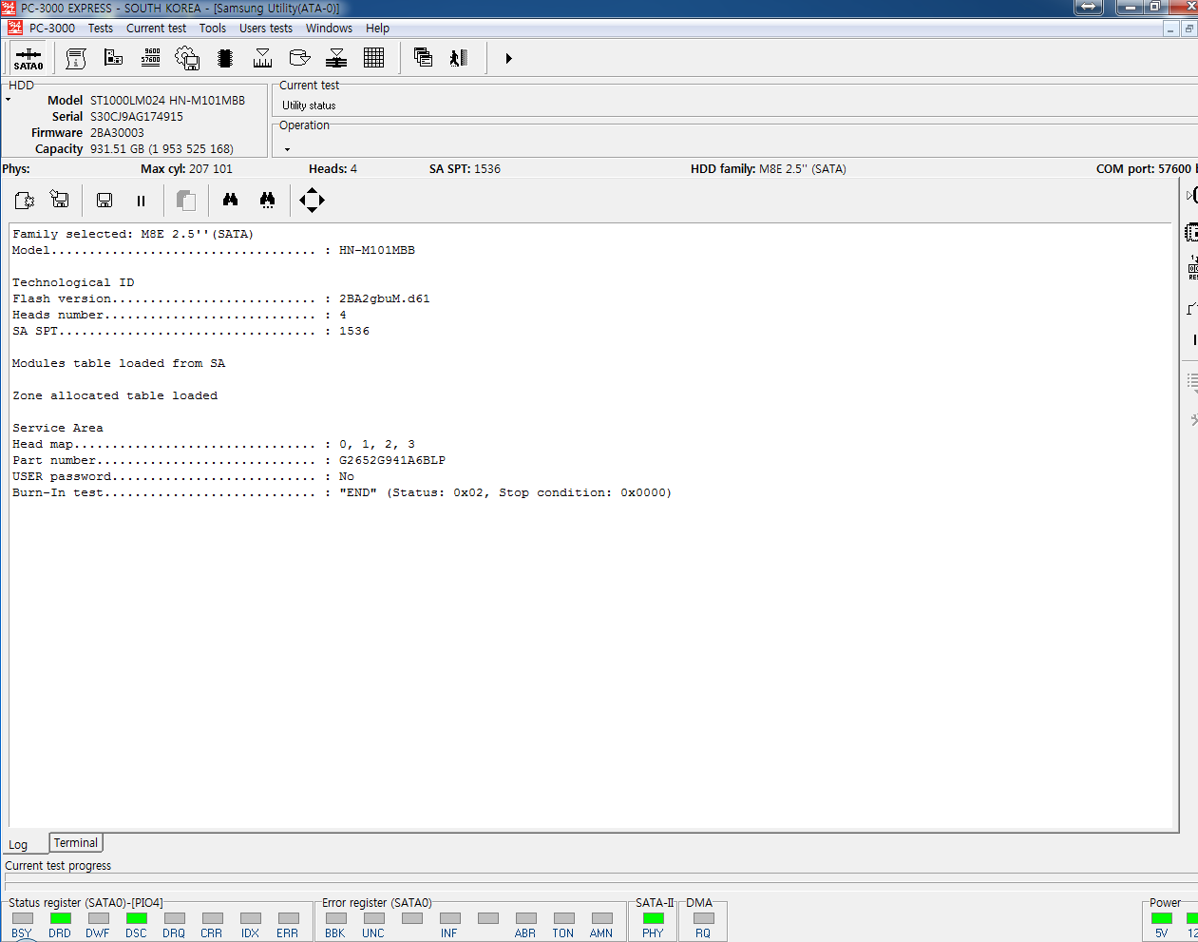
Task: Click the ABR error register indicator
Action: click(525, 918)
